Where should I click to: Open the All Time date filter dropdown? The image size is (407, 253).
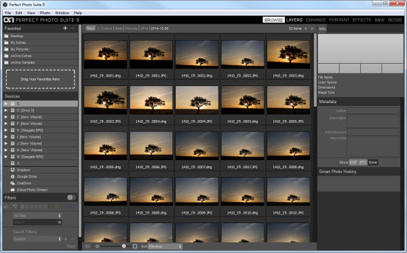(37, 216)
